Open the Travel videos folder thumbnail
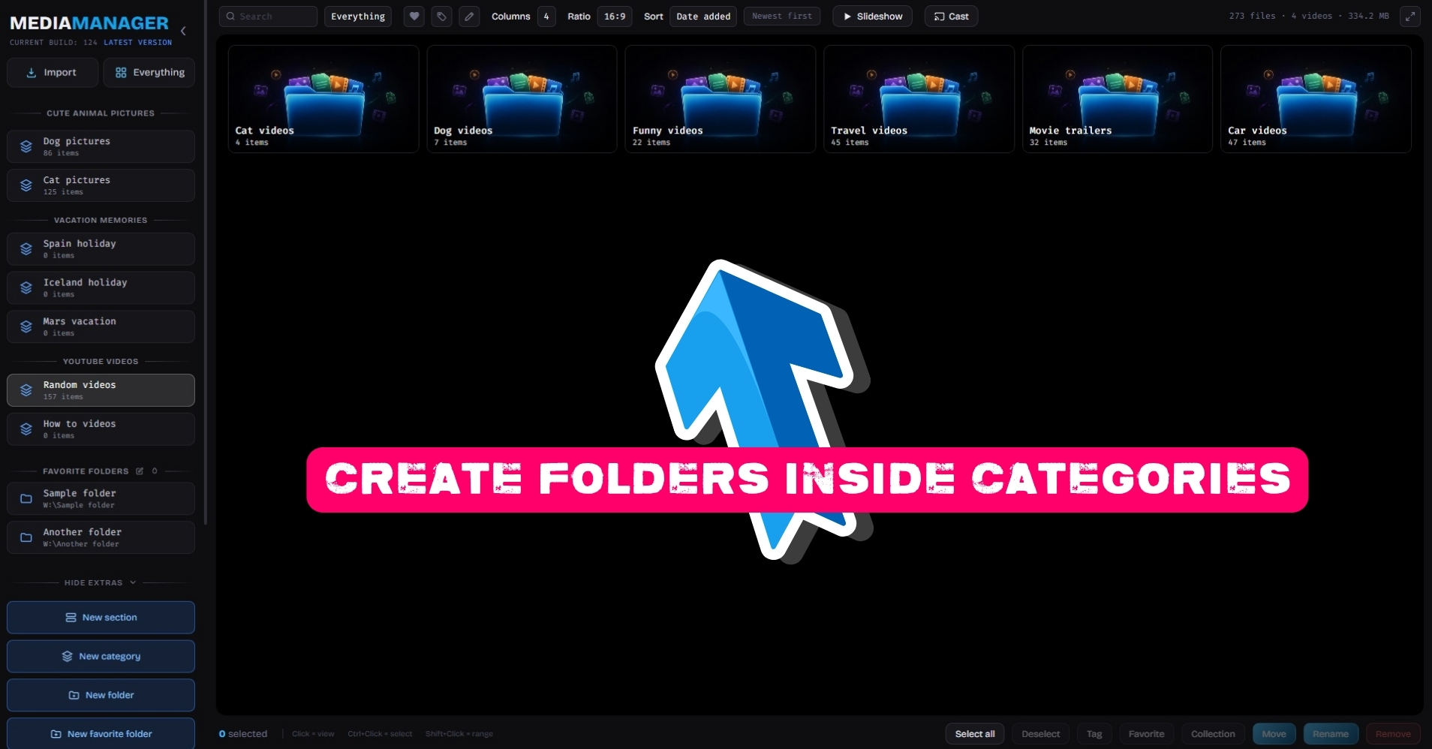 (919, 99)
